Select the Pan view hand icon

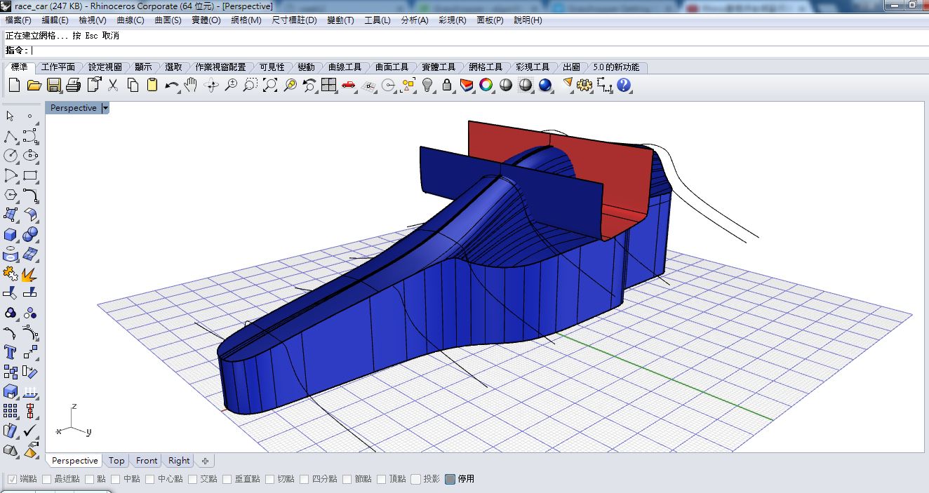tap(191, 86)
